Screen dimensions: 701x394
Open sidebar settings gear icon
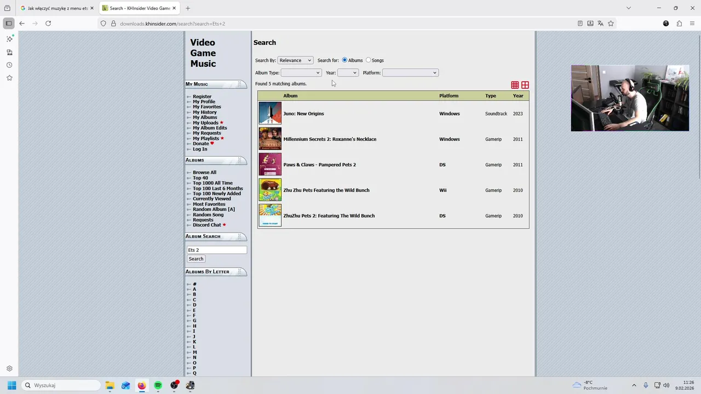tap(9, 369)
